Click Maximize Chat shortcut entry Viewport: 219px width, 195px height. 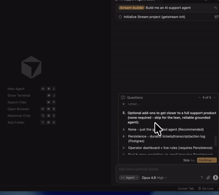click(x=31, y=116)
